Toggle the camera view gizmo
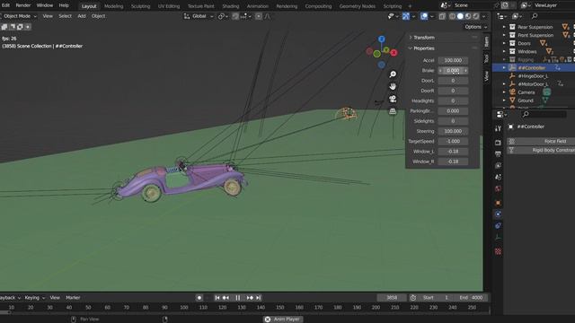Viewport: 575px width, 323px height. (x=393, y=99)
